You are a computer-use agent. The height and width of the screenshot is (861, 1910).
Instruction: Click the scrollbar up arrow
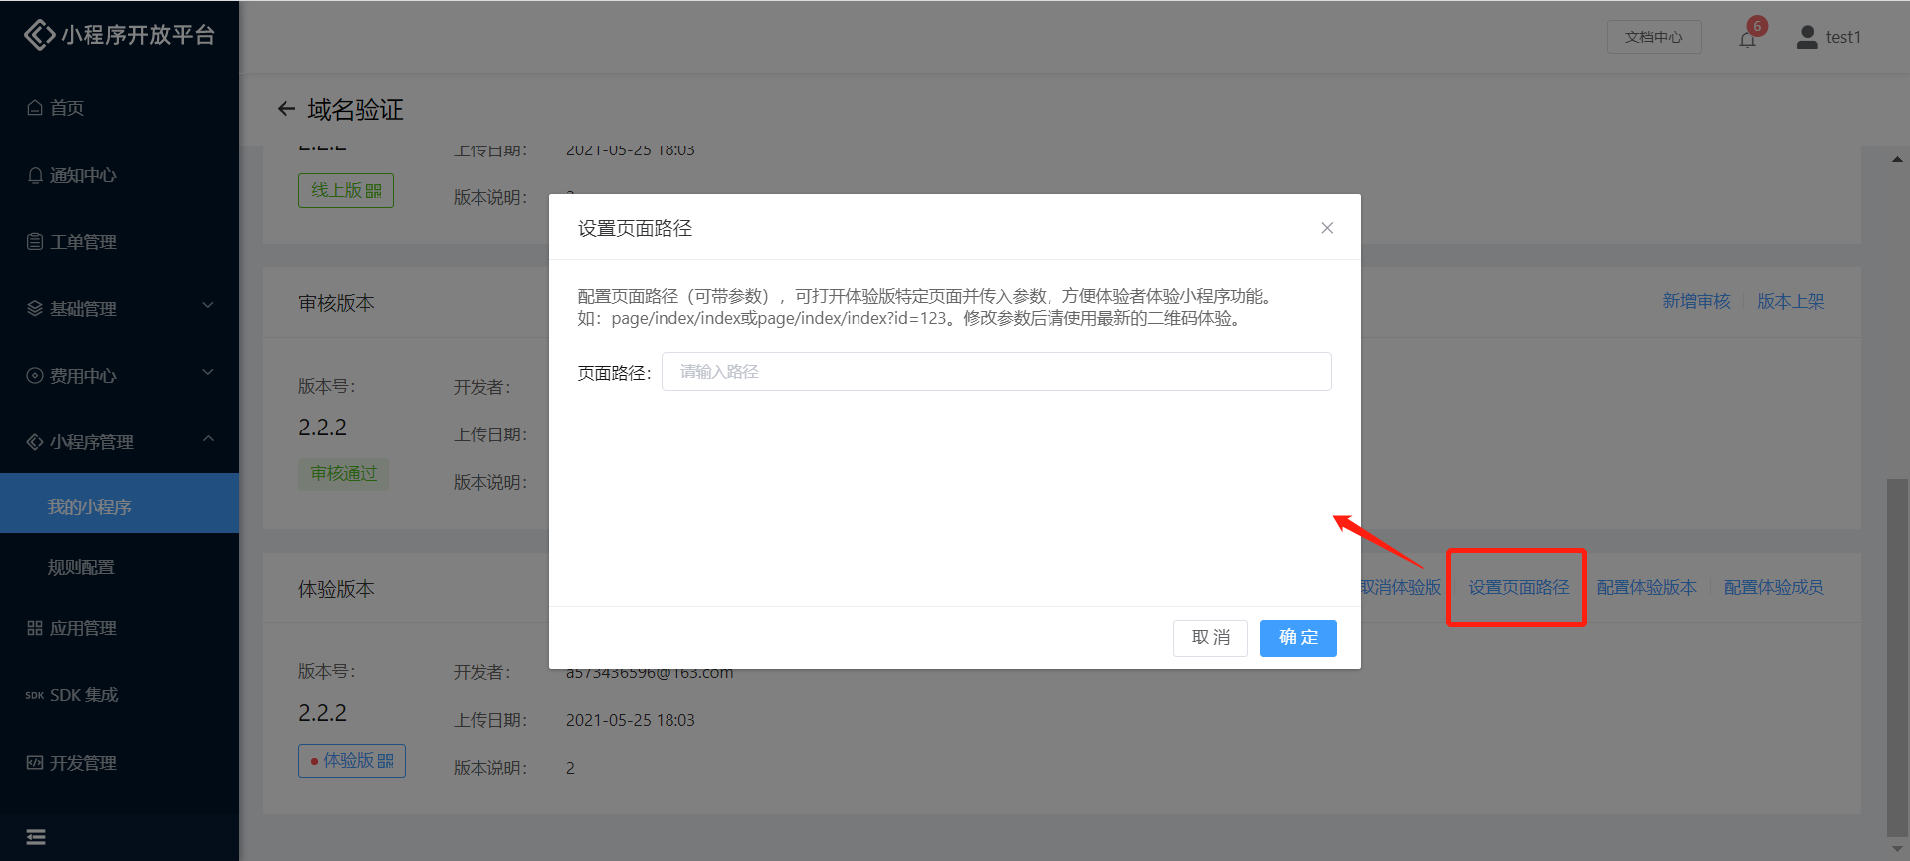[x=1897, y=159]
